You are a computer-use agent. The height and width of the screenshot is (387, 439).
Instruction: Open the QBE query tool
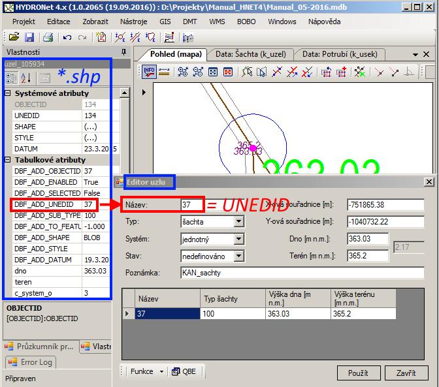coord(184,371)
